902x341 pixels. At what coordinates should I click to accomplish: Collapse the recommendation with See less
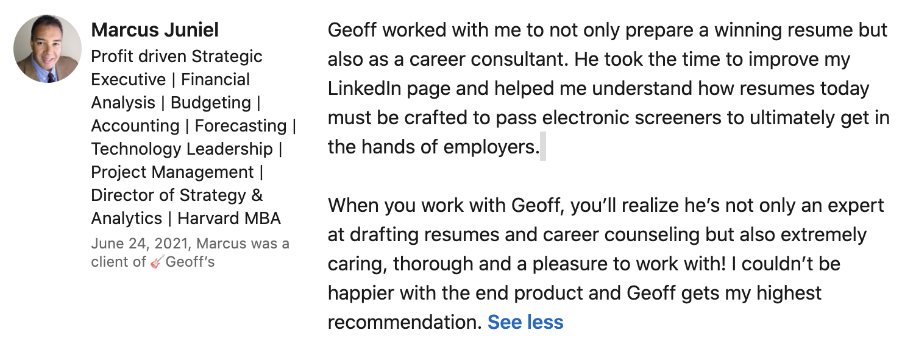[x=525, y=322]
